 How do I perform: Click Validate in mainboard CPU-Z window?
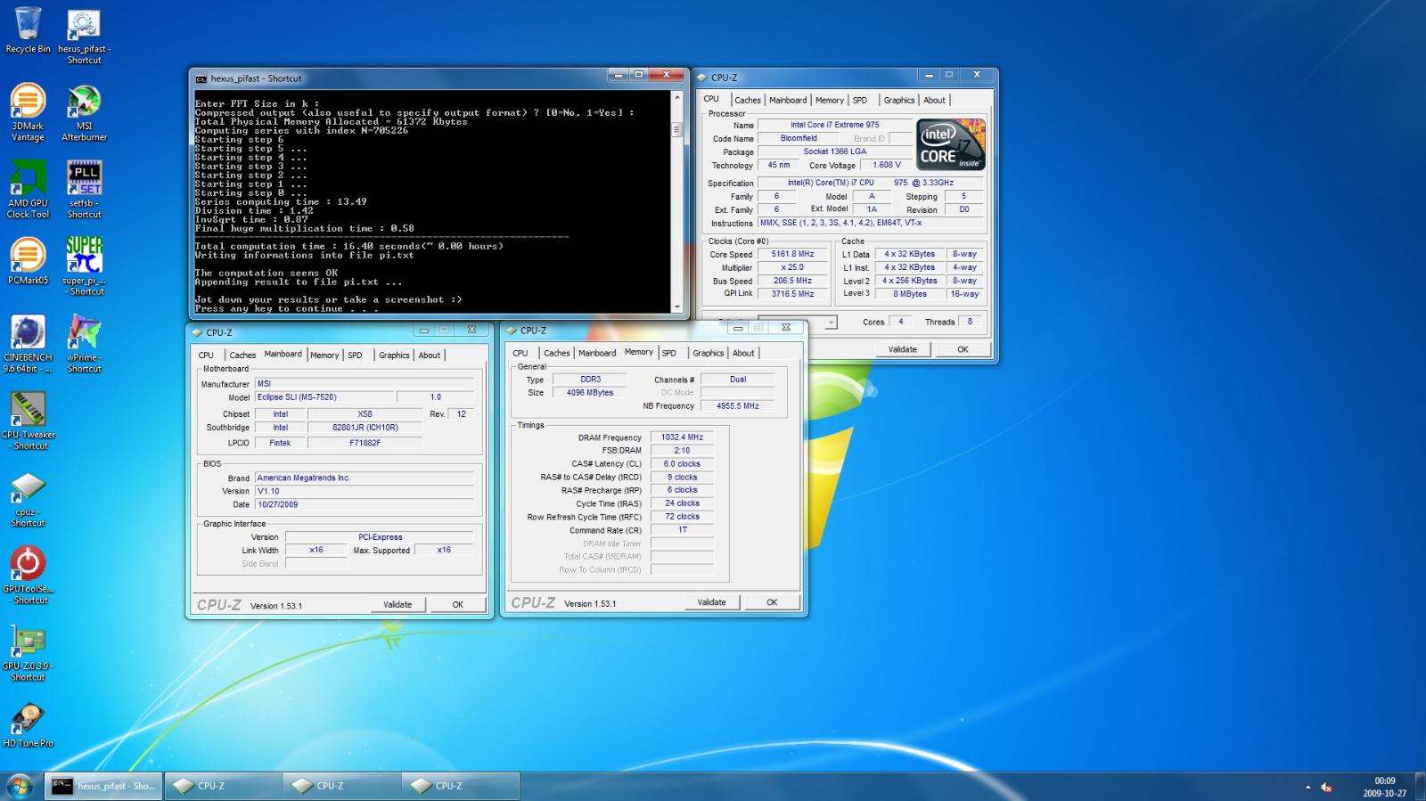point(397,604)
